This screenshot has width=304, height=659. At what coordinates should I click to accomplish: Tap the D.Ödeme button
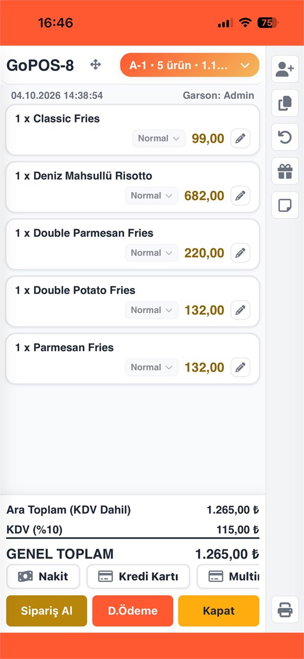(133, 611)
